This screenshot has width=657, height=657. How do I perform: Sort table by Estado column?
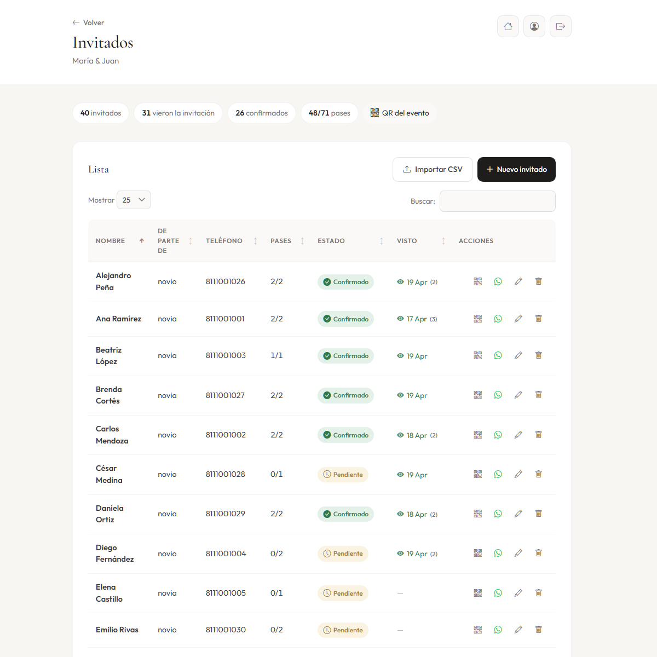pos(349,241)
